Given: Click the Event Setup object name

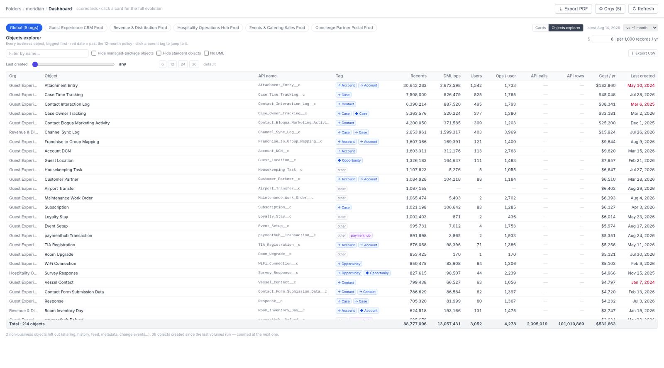Looking at the screenshot, I should (x=56, y=226).
